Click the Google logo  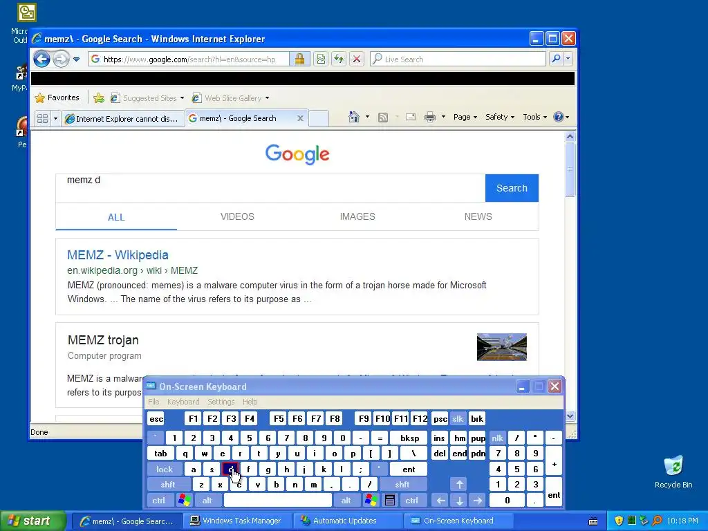[297, 154]
